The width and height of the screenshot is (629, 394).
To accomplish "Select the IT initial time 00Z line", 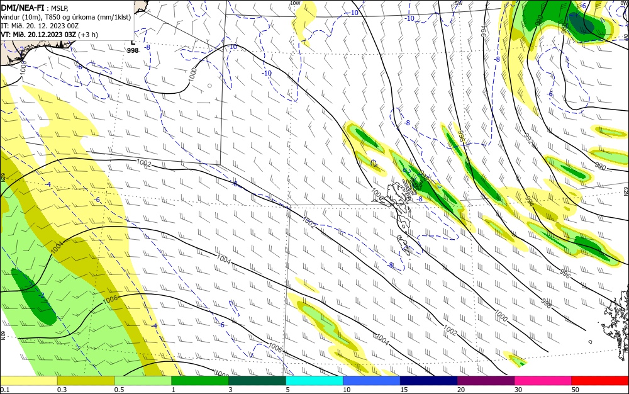I will point(40,26).
